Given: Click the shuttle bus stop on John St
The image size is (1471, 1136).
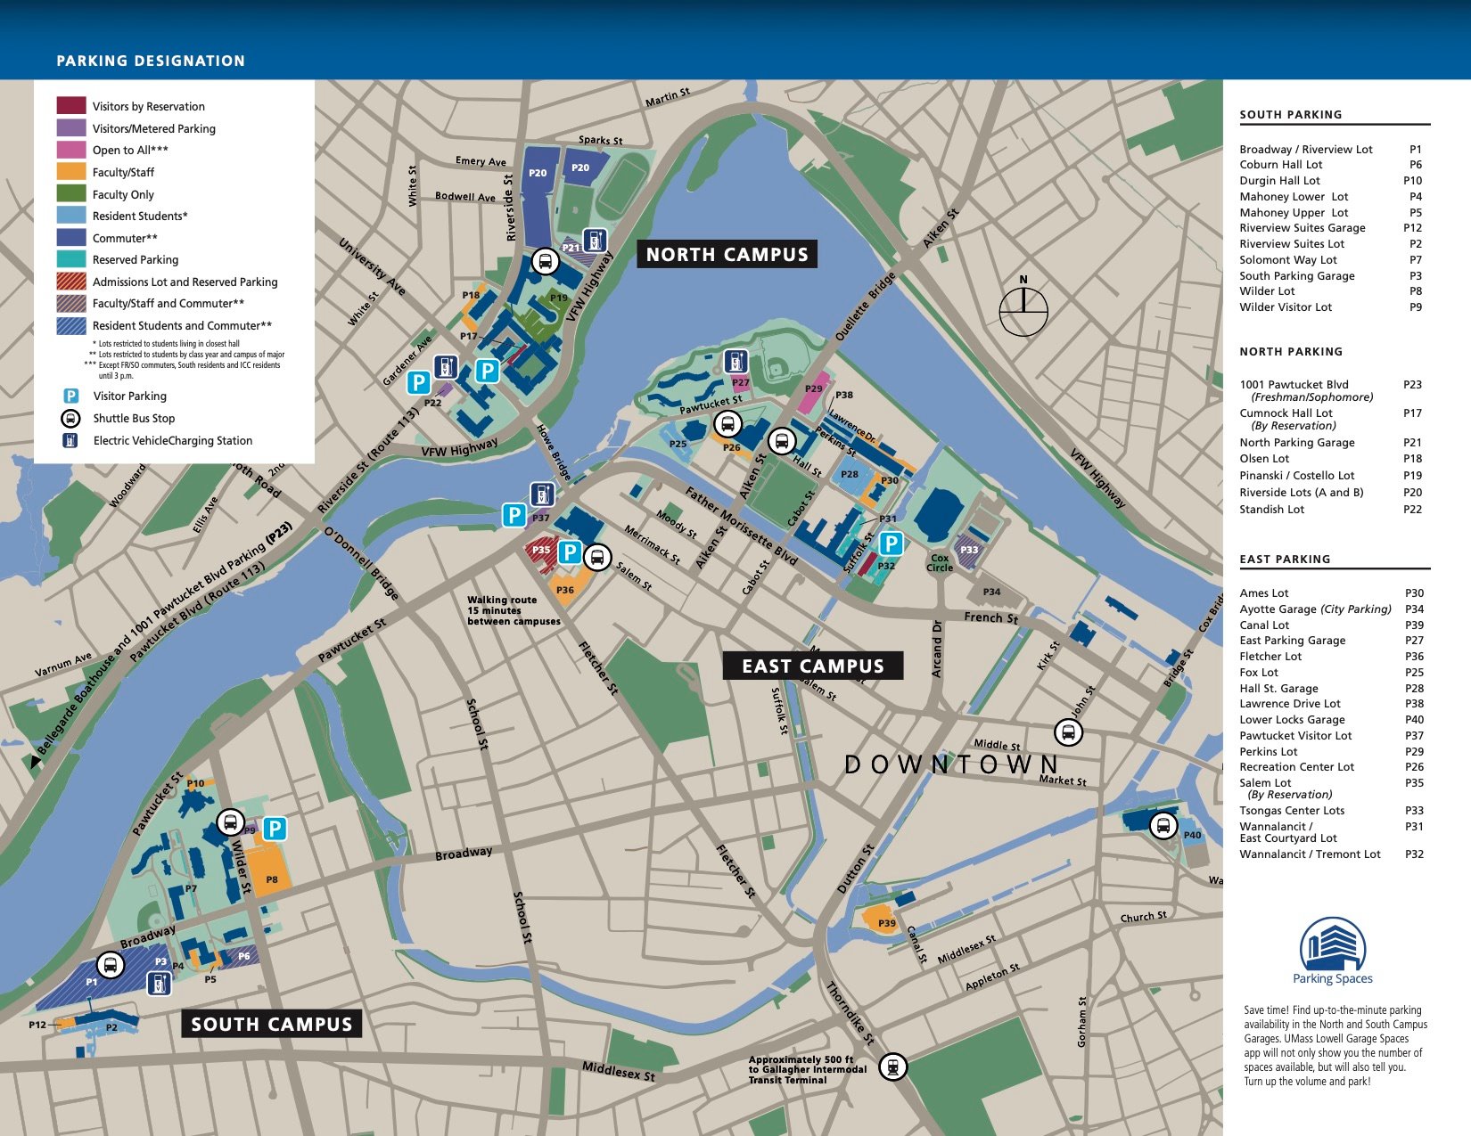Looking at the screenshot, I should click(x=1068, y=732).
